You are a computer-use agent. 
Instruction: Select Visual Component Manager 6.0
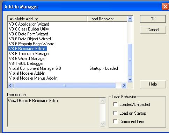(x=35, y=68)
